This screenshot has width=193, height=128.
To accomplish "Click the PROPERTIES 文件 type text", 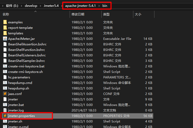I will 116,116.
